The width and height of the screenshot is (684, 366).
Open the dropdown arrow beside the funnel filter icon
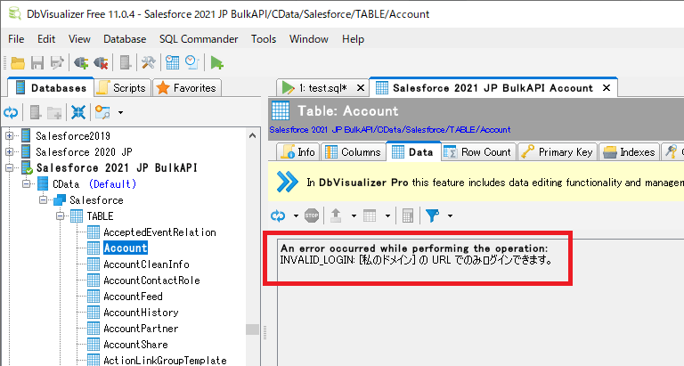[450, 216]
